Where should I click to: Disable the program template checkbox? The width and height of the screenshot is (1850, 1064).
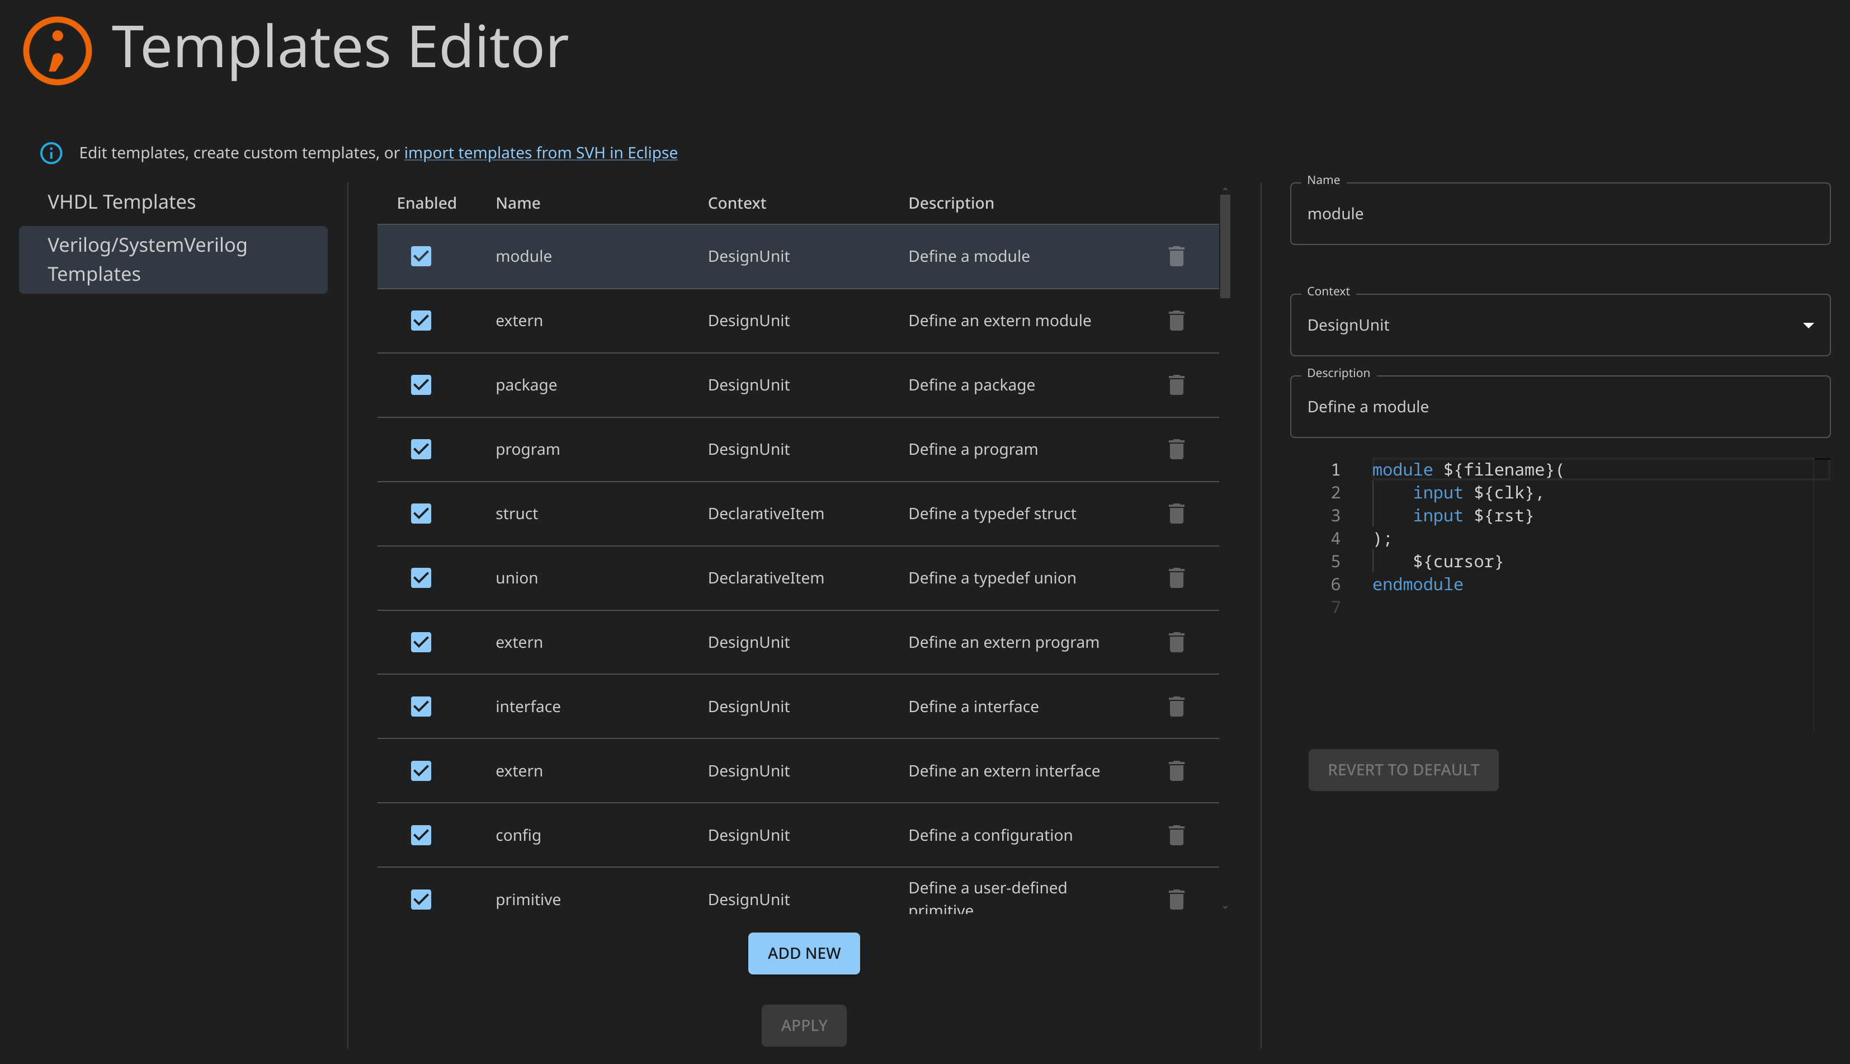[421, 449]
